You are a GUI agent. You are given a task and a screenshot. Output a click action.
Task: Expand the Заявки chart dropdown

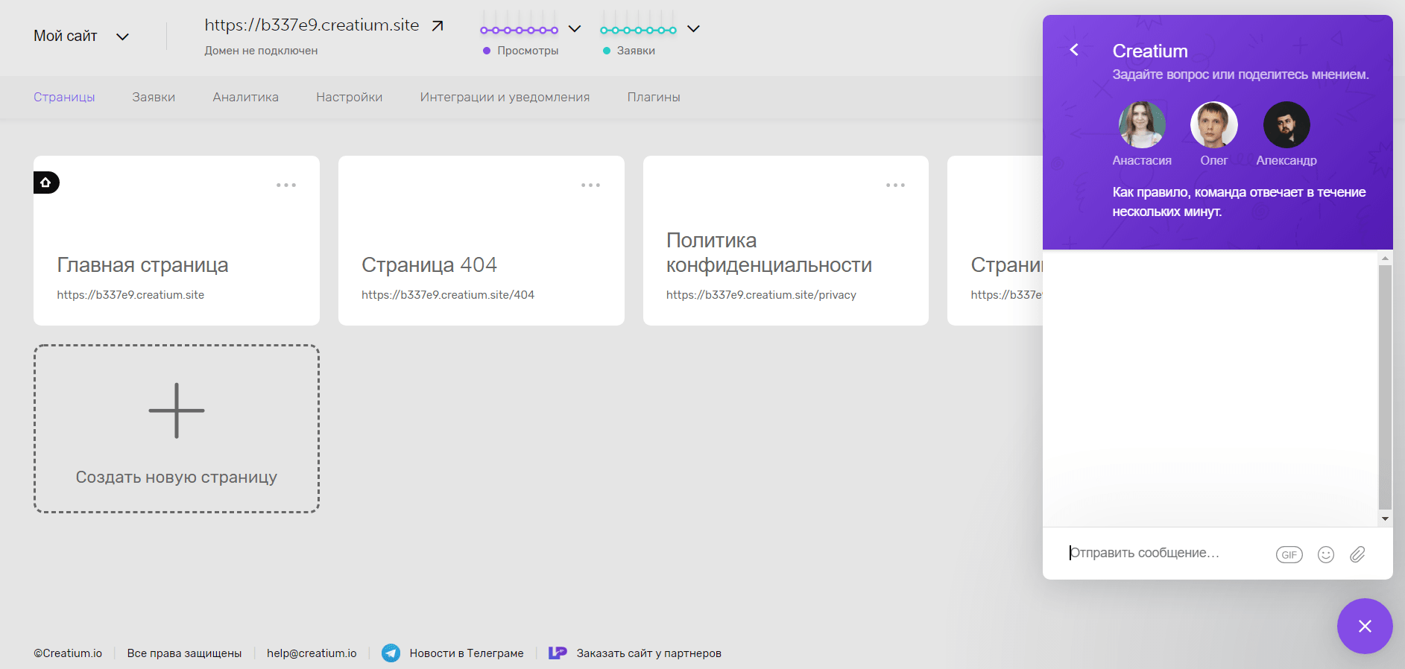[693, 29]
